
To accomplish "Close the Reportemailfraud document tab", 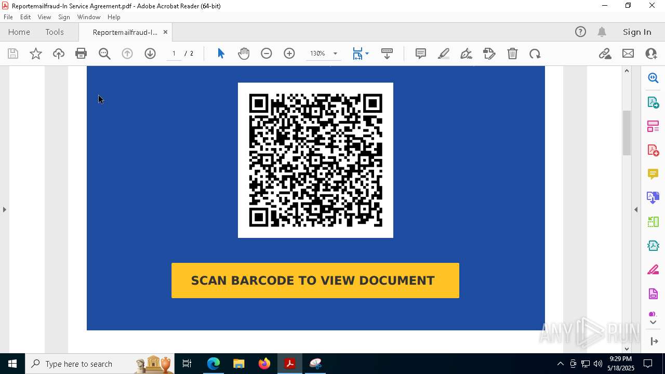I will pyautogui.click(x=165, y=32).
